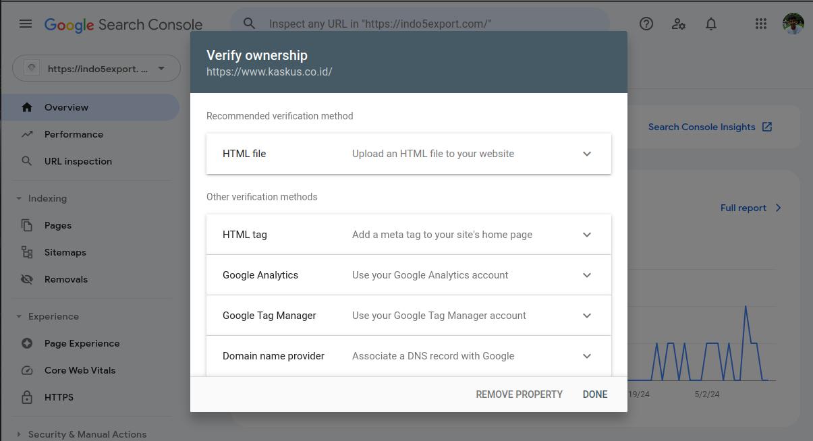
Task: Collapse the Experience sidebar section
Action: point(47,316)
